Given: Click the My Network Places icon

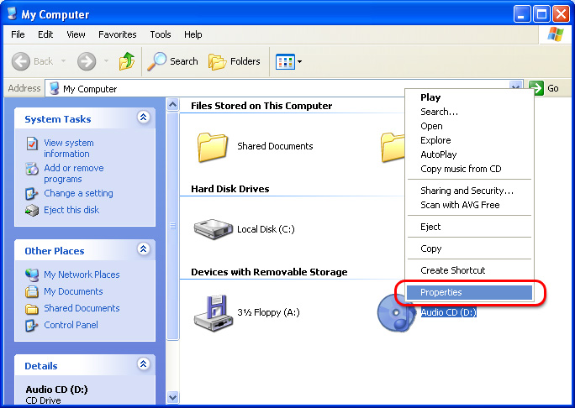Looking at the screenshot, I should point(32,275).
